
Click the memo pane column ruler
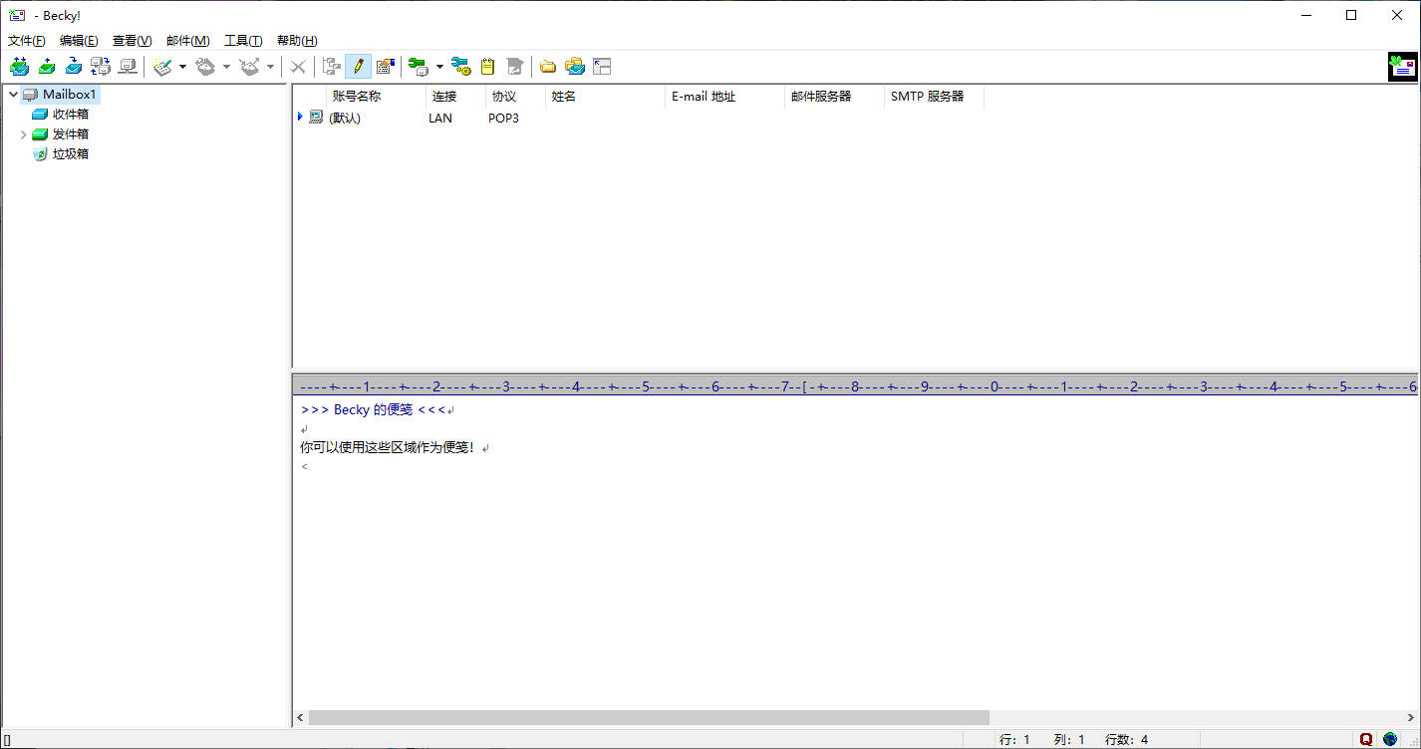[856, 386]
